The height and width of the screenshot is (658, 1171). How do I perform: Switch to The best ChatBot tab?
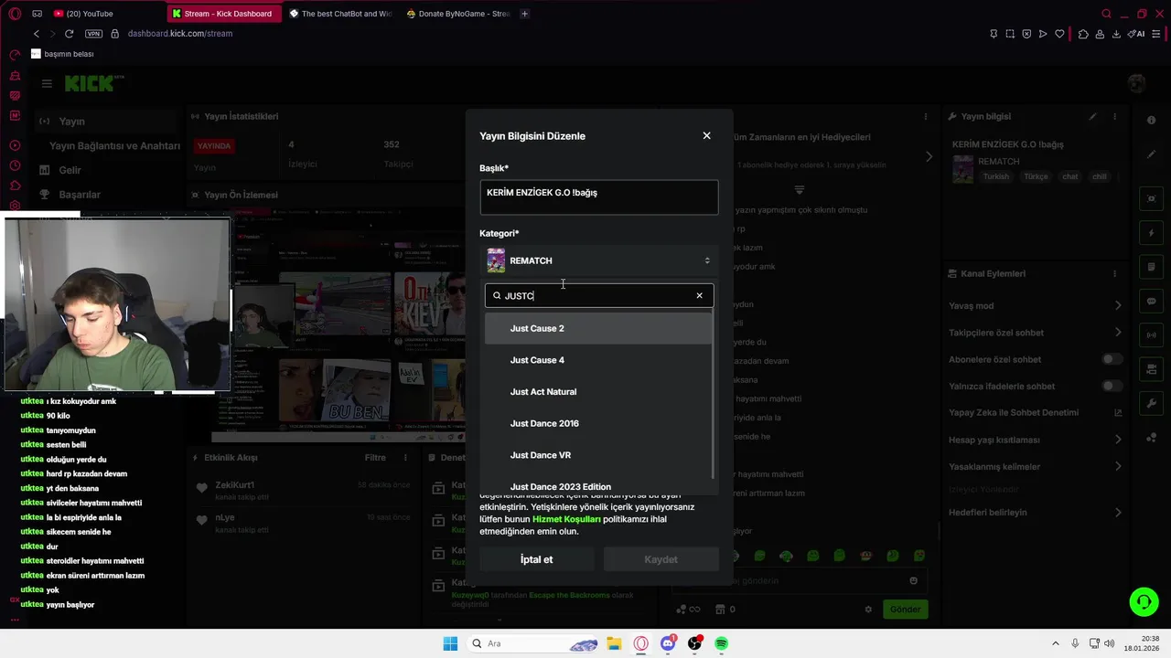pos(339,14)
